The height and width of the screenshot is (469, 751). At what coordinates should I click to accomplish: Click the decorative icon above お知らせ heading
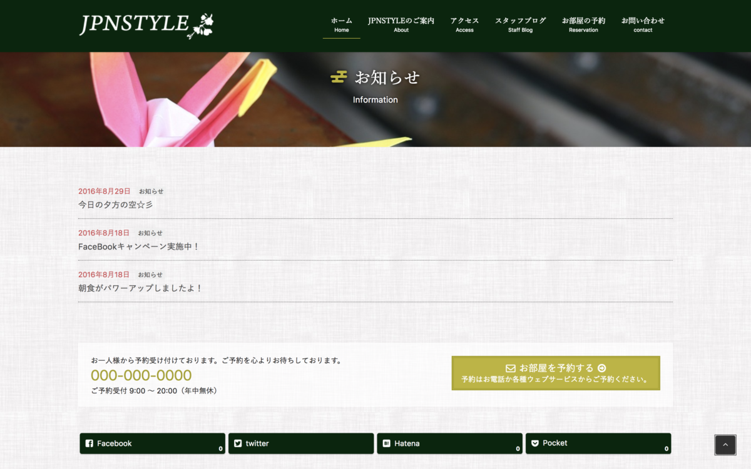click(338, 77)
